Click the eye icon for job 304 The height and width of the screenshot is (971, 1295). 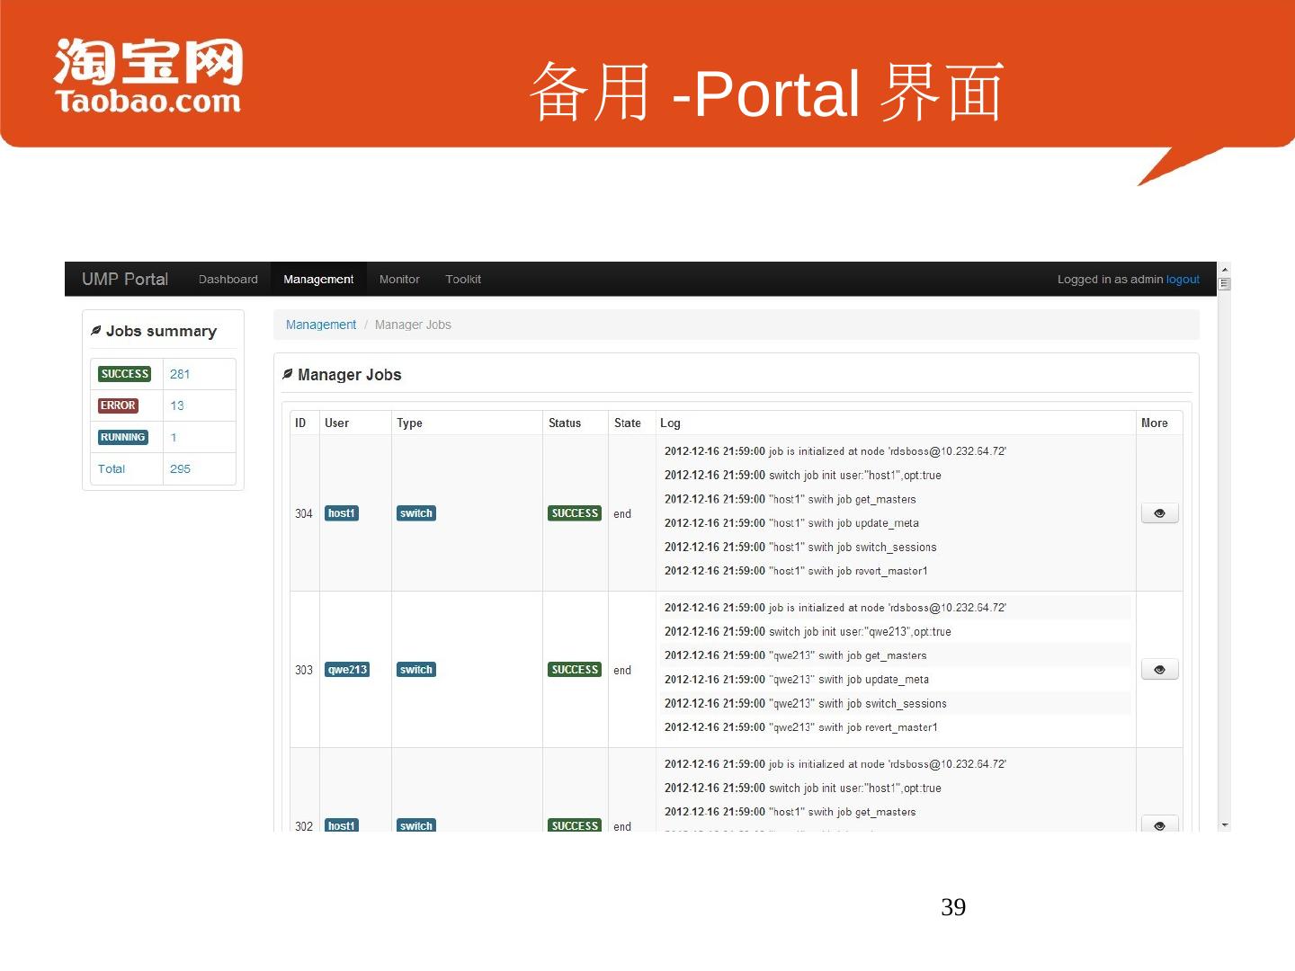[1159, 513]
